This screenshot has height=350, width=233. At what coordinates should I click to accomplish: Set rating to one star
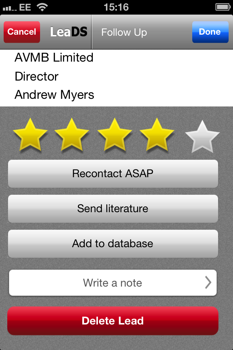tap(30, 135)
